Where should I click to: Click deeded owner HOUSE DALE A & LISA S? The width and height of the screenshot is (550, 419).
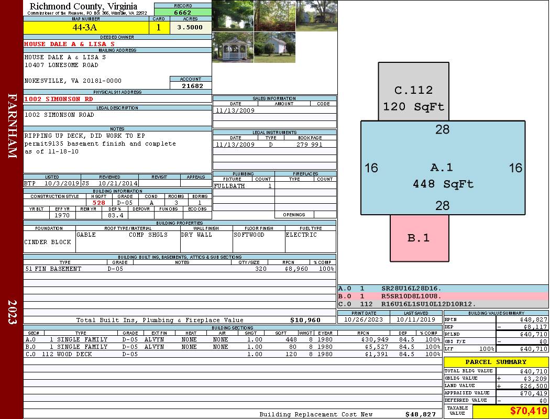[x=70, y=44]
